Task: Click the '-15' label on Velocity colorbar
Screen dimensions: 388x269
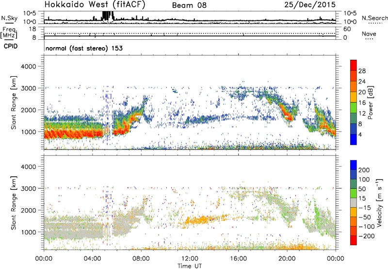Action: 364,207
